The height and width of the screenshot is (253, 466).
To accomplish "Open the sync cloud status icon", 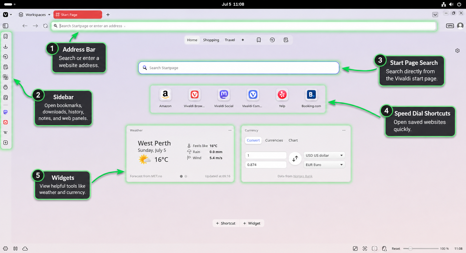I will [x=25, y=249].
